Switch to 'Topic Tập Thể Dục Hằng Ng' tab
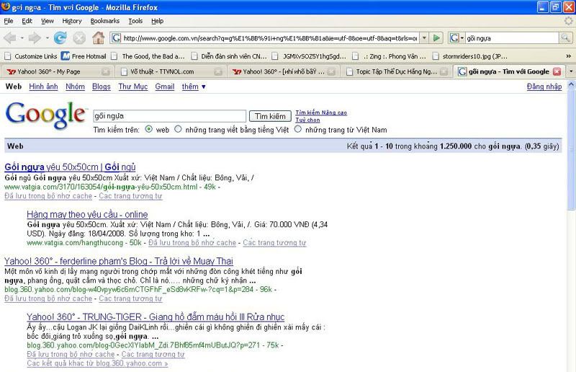Image resolution: width=576 pixels, height=372 pixels. [396, 72]
